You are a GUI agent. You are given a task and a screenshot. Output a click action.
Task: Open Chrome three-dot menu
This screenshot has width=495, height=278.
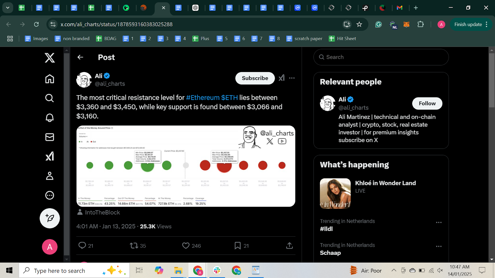[487, 24]
